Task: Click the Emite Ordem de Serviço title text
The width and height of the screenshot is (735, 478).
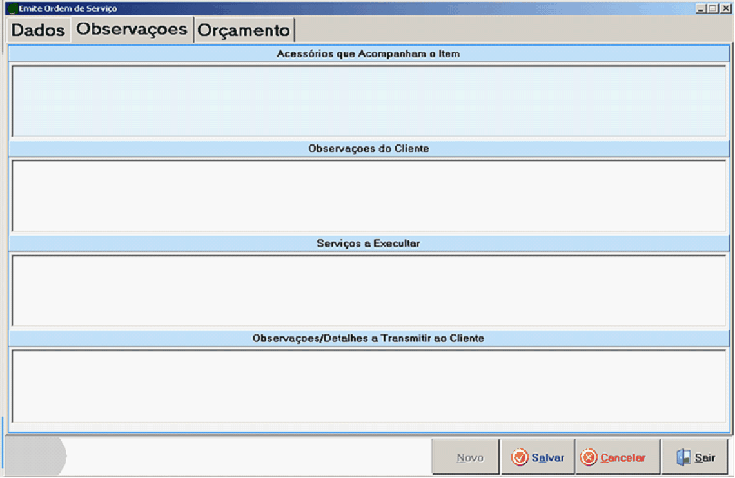Action: [68, 9]
